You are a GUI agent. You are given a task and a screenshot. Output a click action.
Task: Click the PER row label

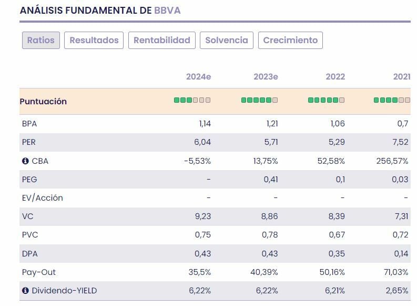click(29, 142)
